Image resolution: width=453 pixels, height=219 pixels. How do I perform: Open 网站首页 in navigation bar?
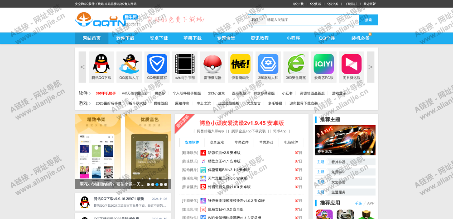(x=92, y=38)
